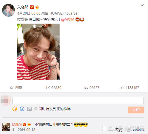Click the orange 评论 submit button
The height and width of the screenshot is (134, 148).
(x=136, y=110)
